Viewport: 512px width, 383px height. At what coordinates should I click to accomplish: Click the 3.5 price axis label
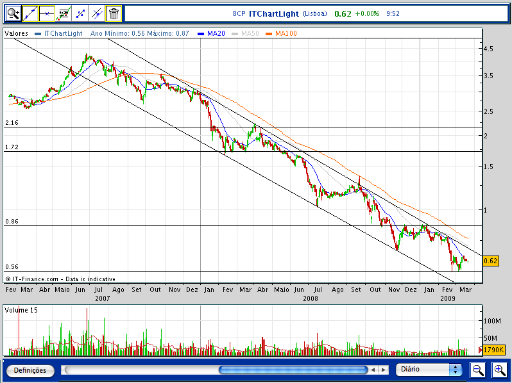[488, 76]
